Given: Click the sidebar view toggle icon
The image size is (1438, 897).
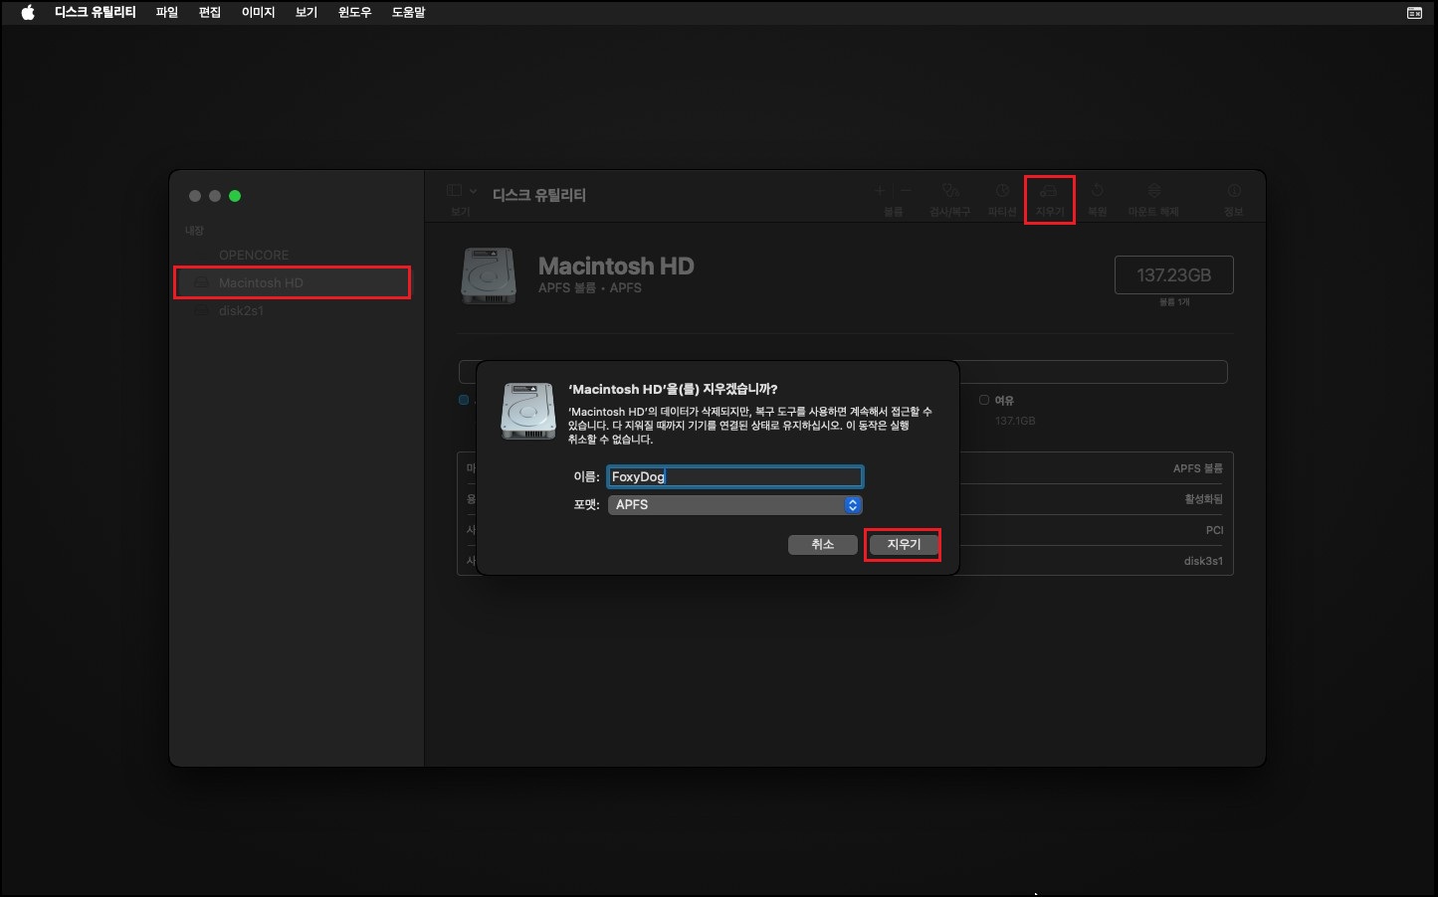Looking at the screenshot, I should (x=454, y=190).
